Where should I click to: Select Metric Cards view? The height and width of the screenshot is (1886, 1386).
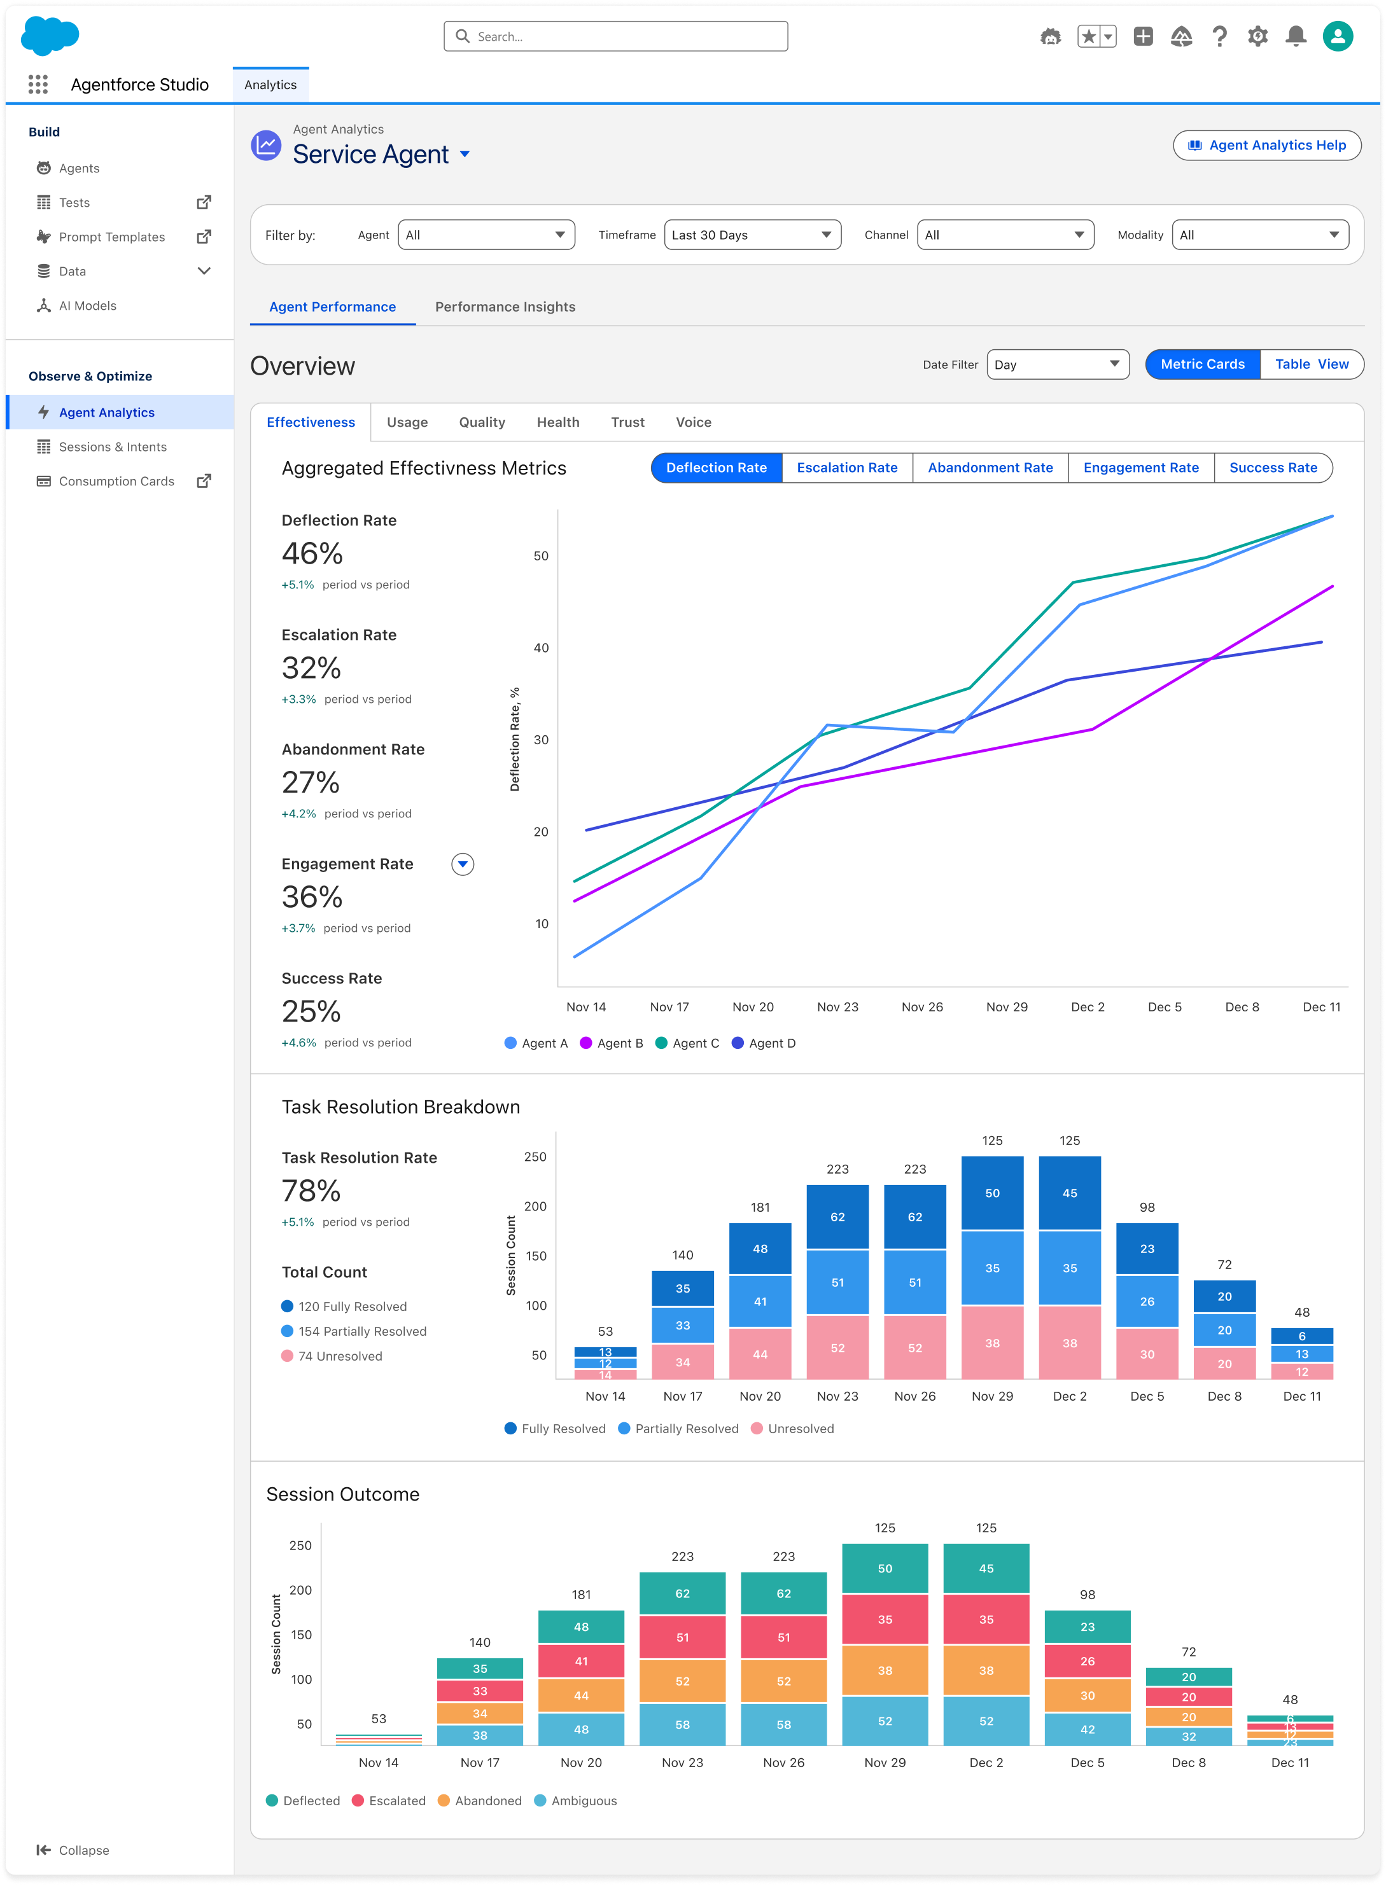click(x=1202, y=364)
